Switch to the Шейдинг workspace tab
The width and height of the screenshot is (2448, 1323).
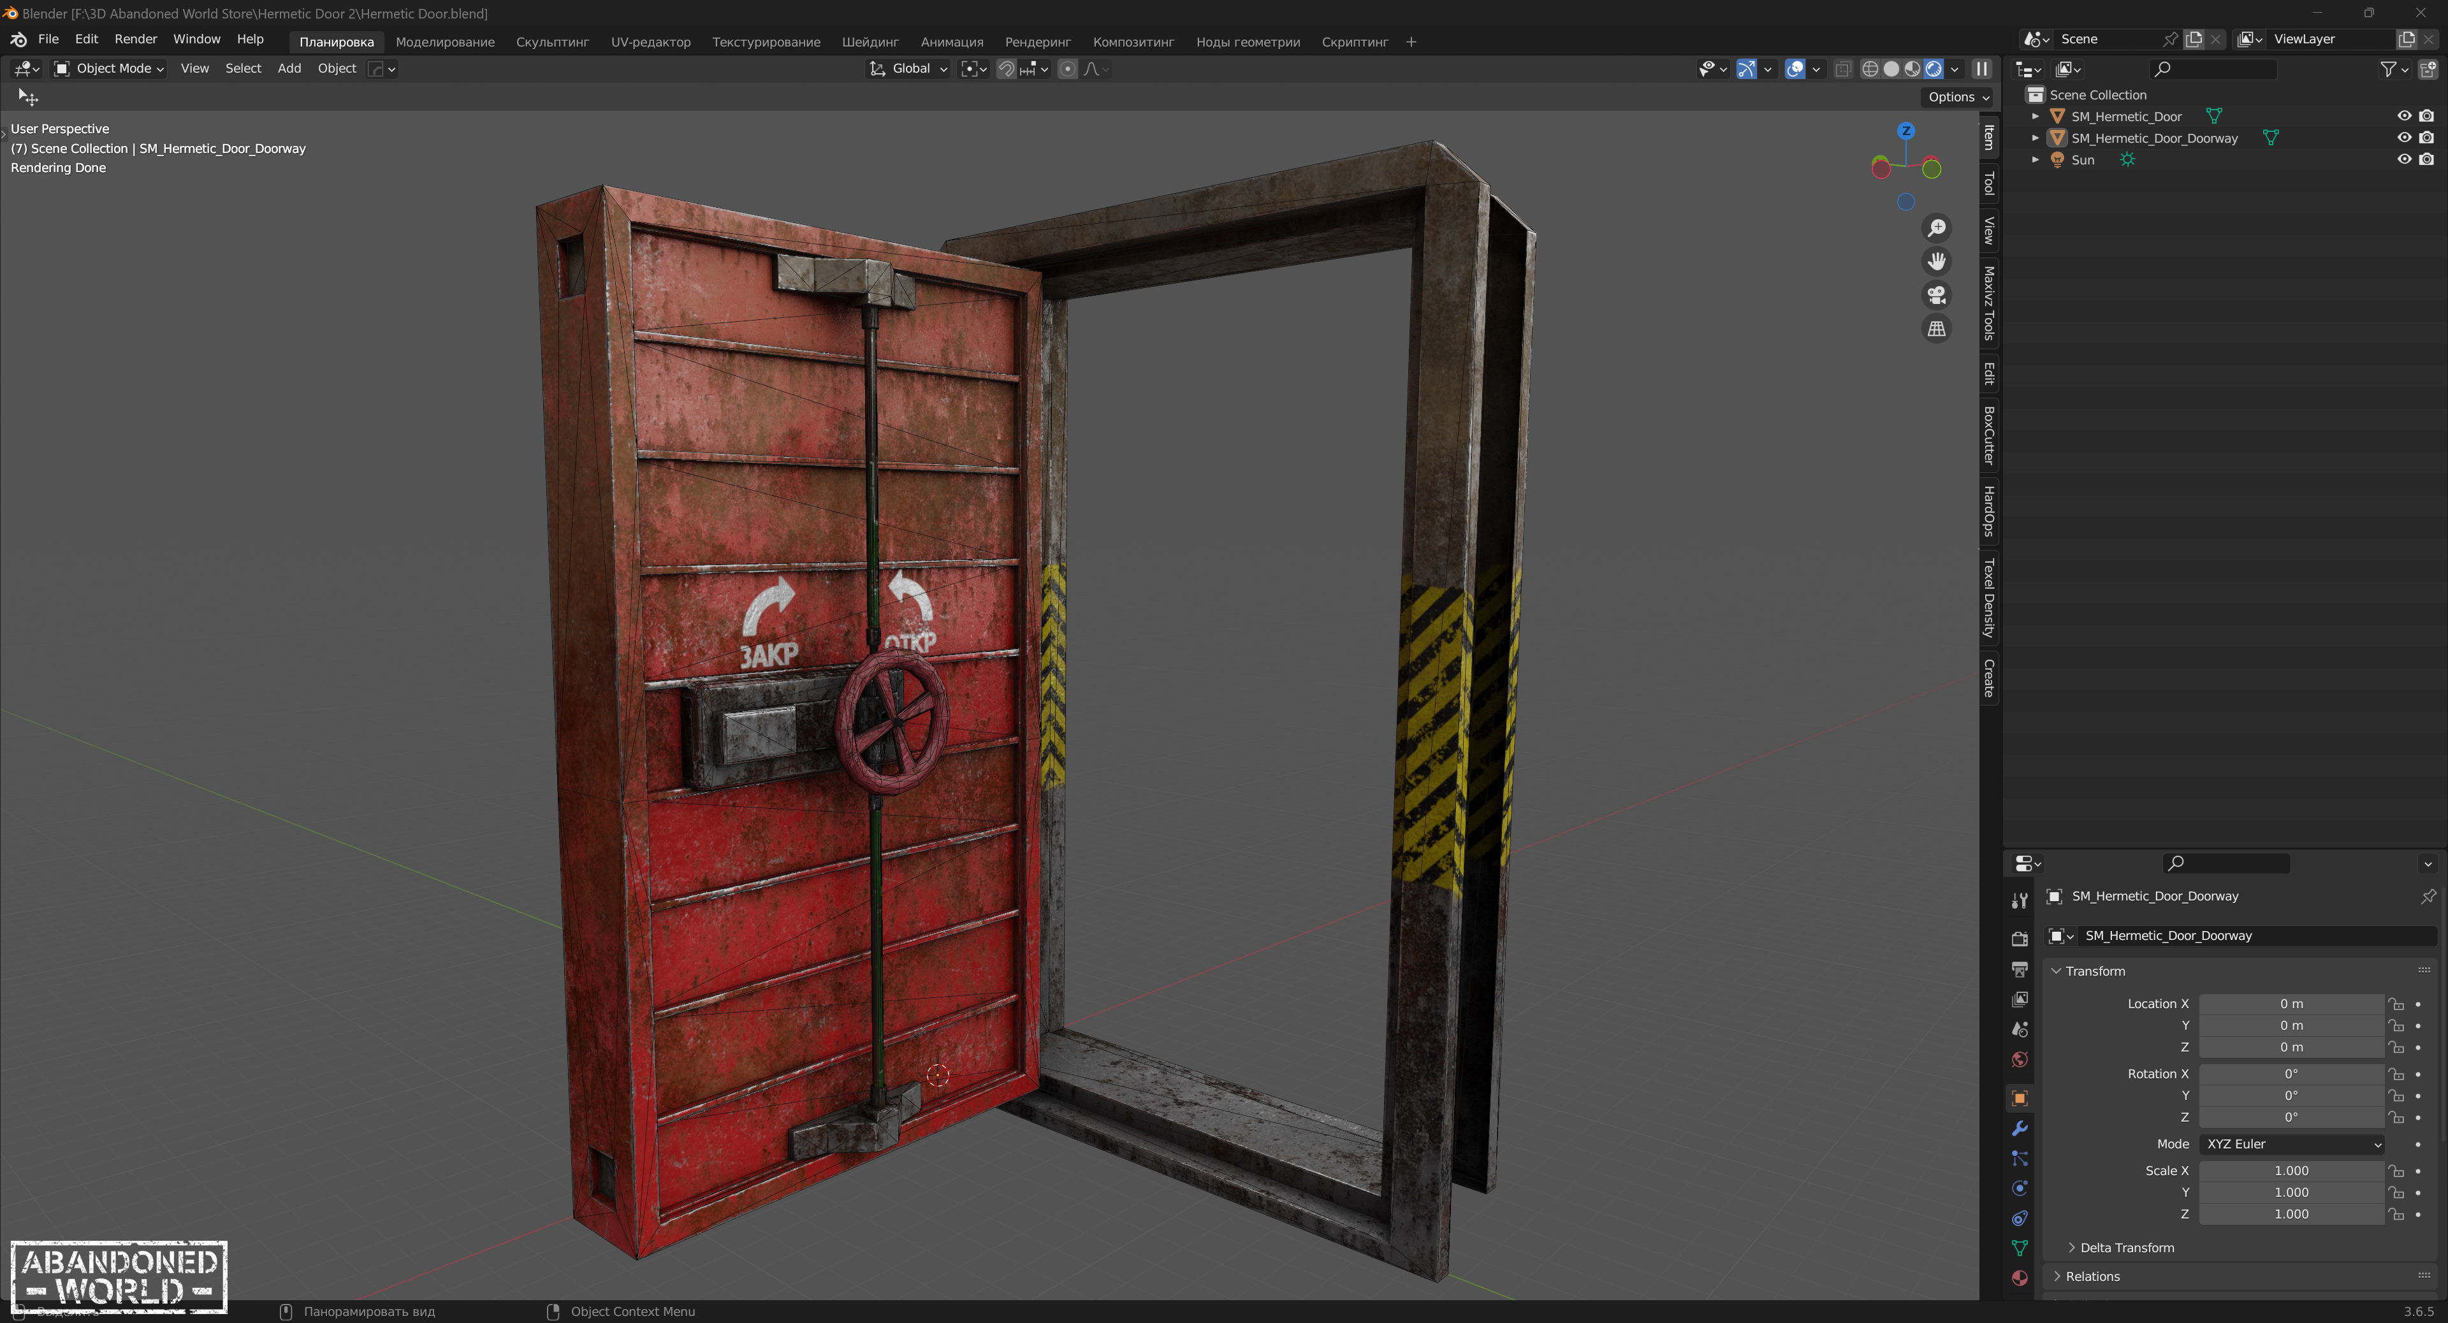(870, 42)
